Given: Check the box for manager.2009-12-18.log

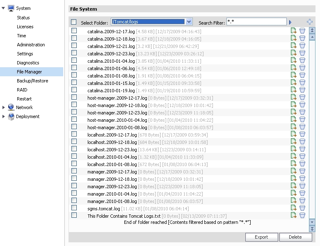Looking at the screenshot, I should (74, 178).
